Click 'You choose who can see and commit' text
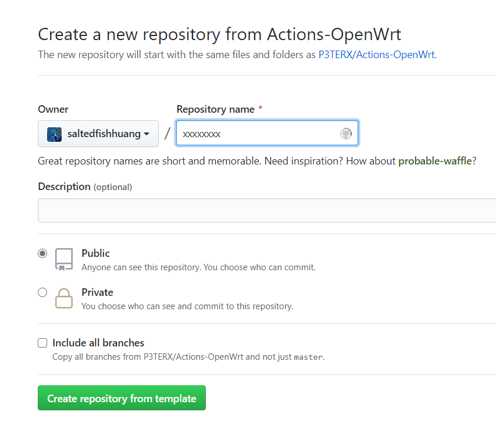 pos(188,306)
